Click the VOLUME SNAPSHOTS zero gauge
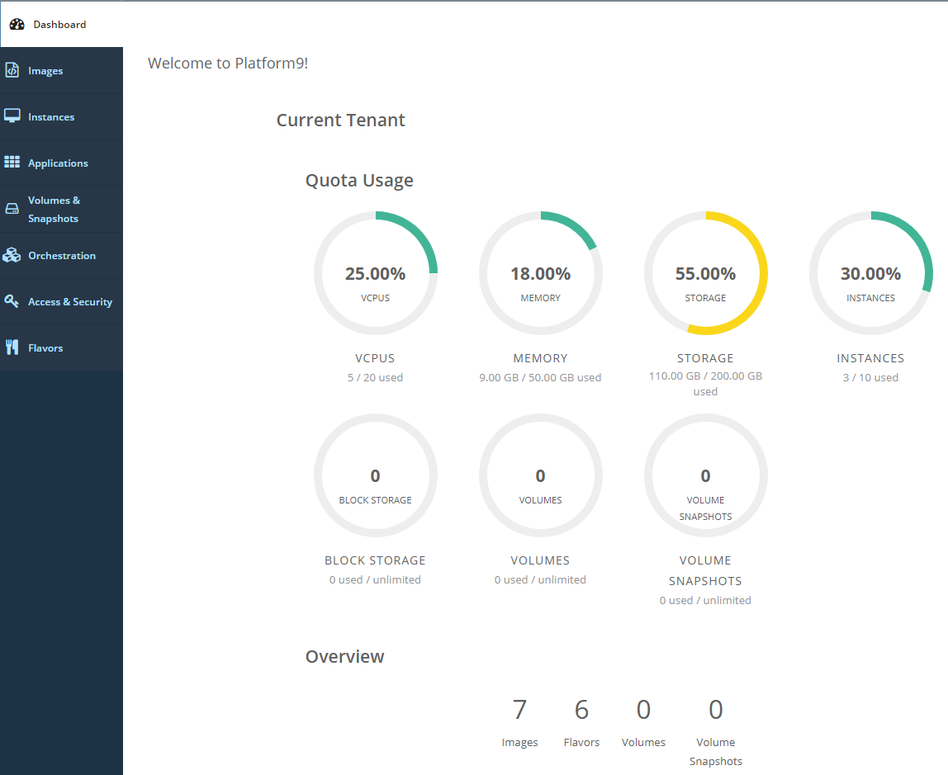 point(705,475)
